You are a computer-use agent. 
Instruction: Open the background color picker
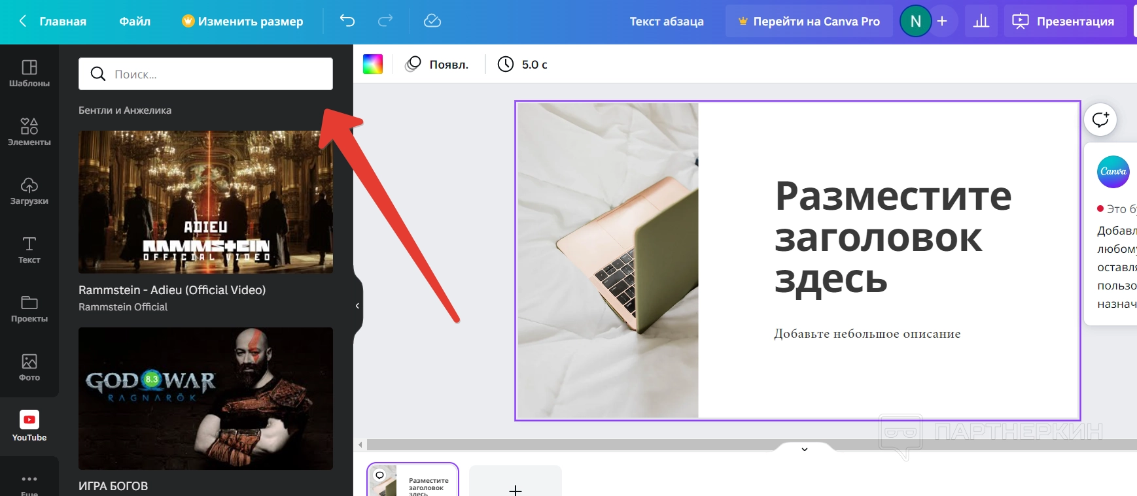click(x=373, y=64)
